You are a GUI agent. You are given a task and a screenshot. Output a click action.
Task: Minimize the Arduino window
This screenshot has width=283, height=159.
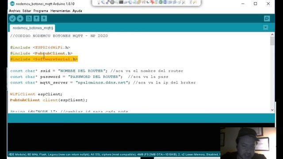point(243,4)
